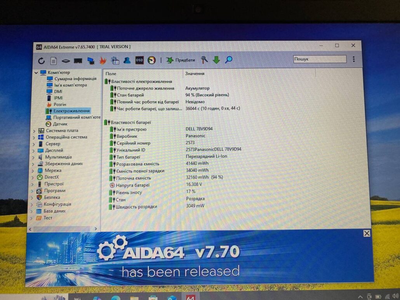Open the Report document icon in the toolbar
400x300 pixels.
(x=54, y=61)
